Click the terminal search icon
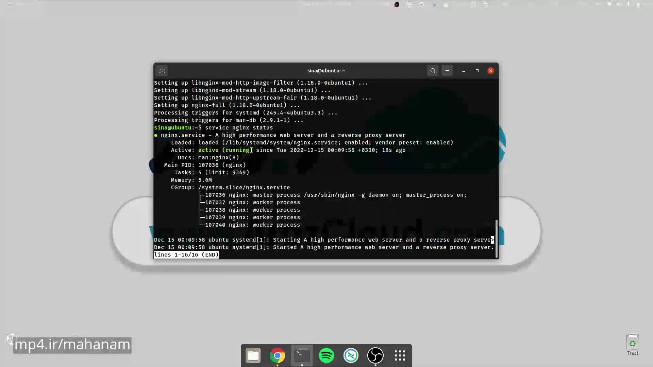653x367 pixels. [433, 71]
